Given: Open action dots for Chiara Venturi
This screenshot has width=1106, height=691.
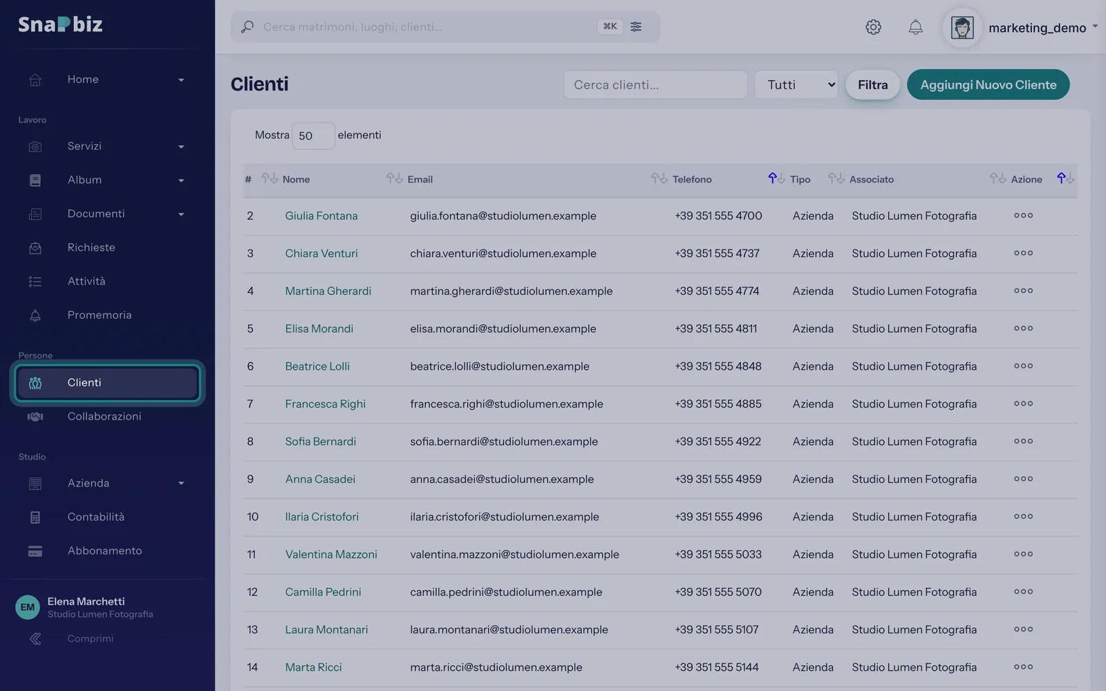Looking at the screenshot, I should click(1023, 253).
